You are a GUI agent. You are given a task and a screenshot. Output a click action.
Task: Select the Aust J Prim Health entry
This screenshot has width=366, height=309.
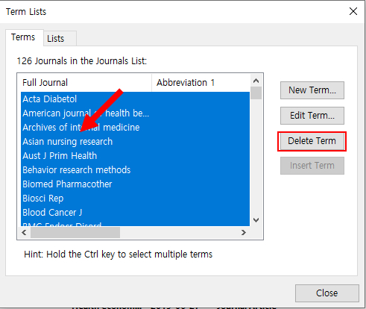click(135, 156)
